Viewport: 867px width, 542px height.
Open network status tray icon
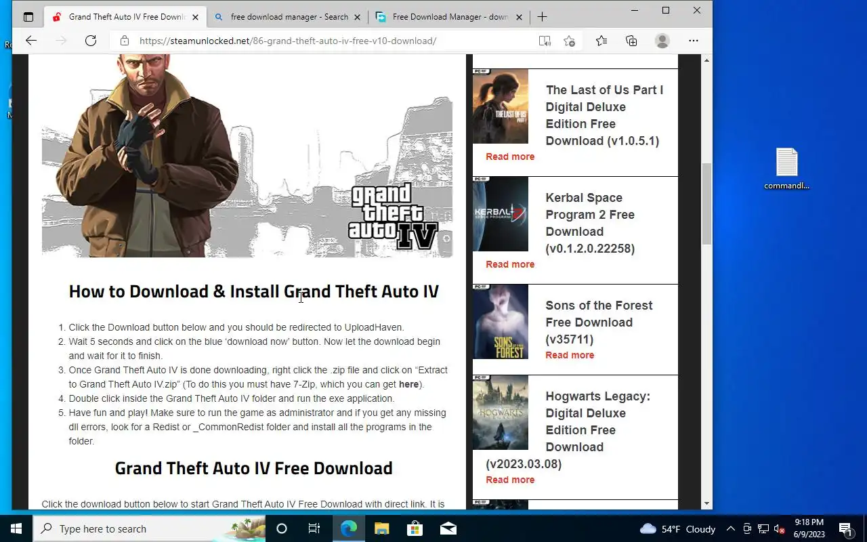pos(763,528)
